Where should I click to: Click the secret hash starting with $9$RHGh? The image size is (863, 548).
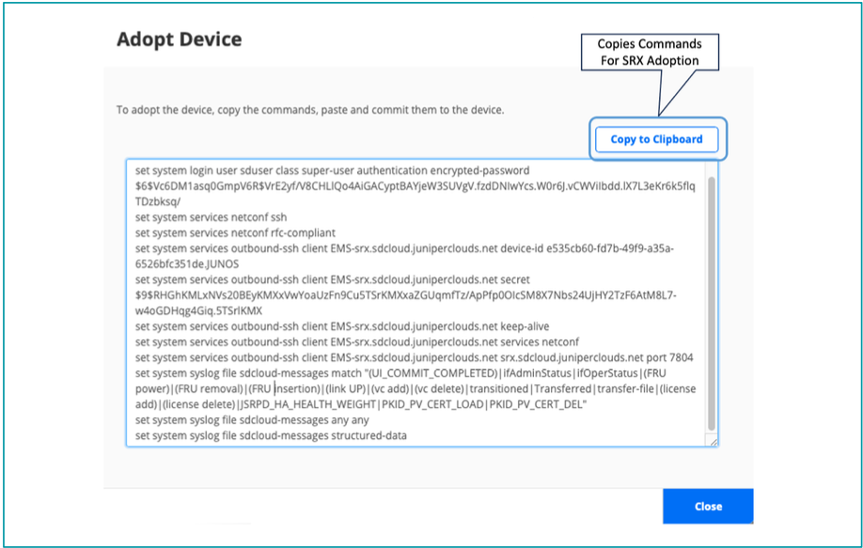pos(404,295)
